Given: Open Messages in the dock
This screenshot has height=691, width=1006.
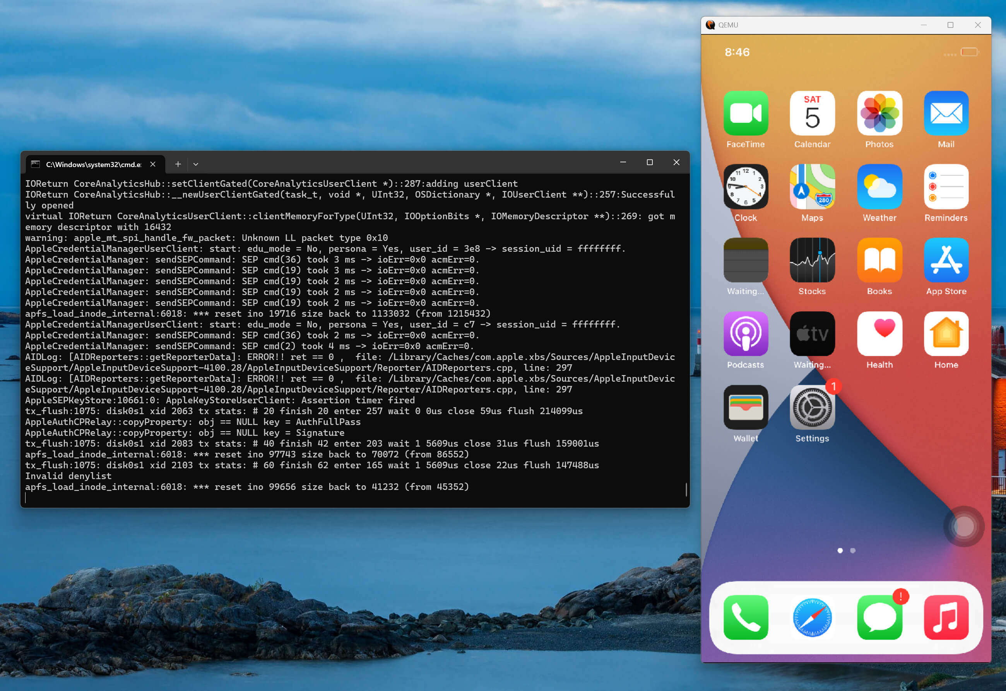Looking at the screenshot, I should pos(879,617).
